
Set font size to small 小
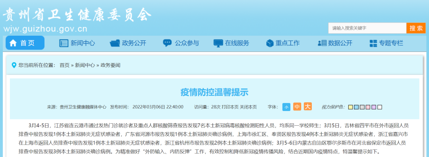286,107
